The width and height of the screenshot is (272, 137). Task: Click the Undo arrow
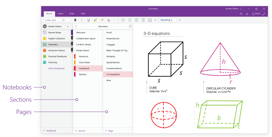pyautogui.click(x=241, y=14)
